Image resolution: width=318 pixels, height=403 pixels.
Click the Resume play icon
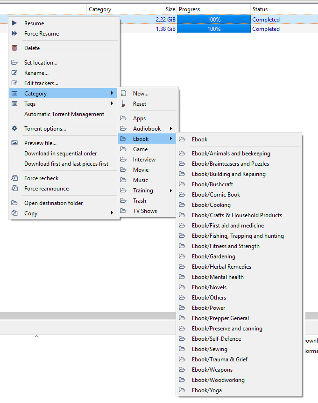14,23
